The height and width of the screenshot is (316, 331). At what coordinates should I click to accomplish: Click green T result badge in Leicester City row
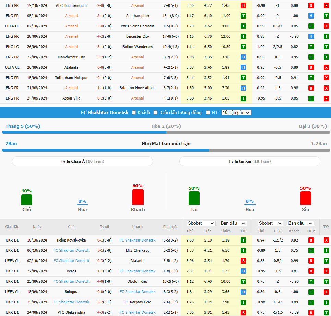(244, 36)
